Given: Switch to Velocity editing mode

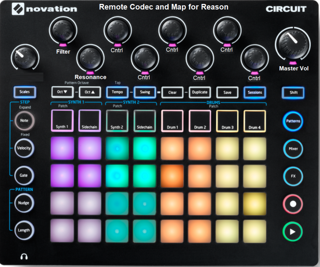Looking at the screenshot, I should click(24, 148).
